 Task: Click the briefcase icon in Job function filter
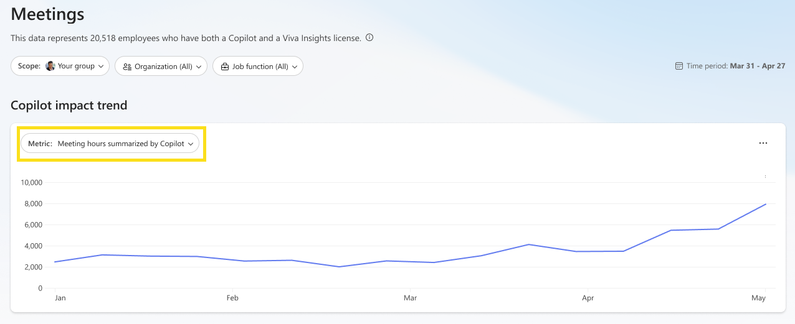pos(225,67)
